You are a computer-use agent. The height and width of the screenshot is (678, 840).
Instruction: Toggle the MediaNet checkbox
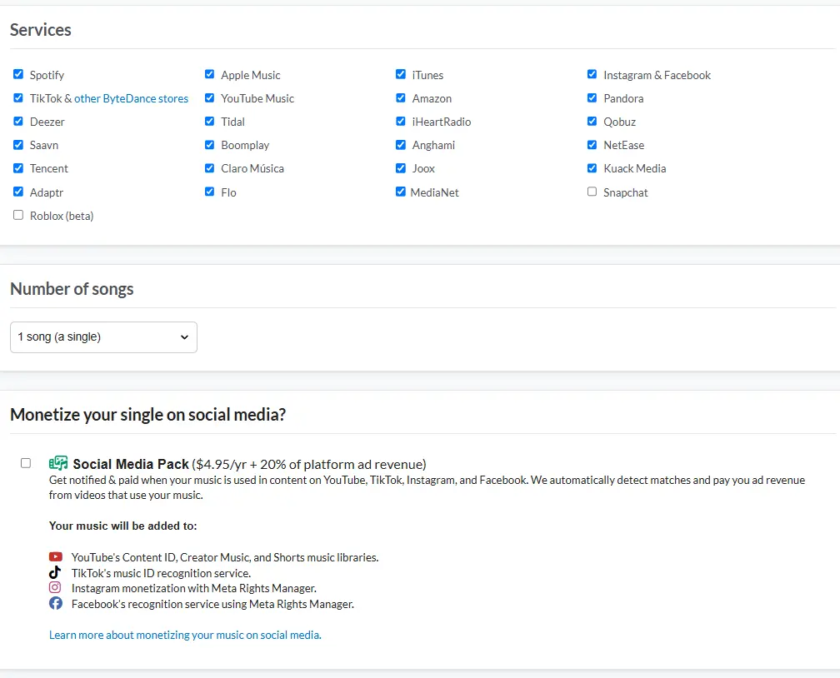[x=401, y=192]
